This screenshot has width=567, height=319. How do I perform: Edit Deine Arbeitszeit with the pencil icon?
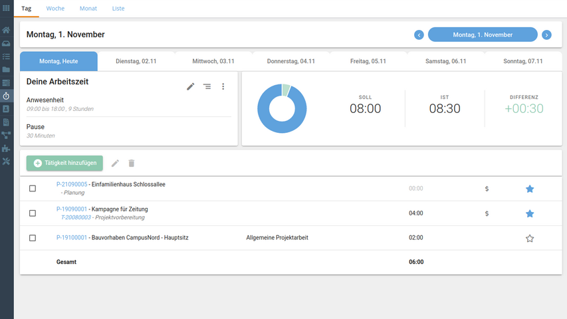(x=191, y=86)
